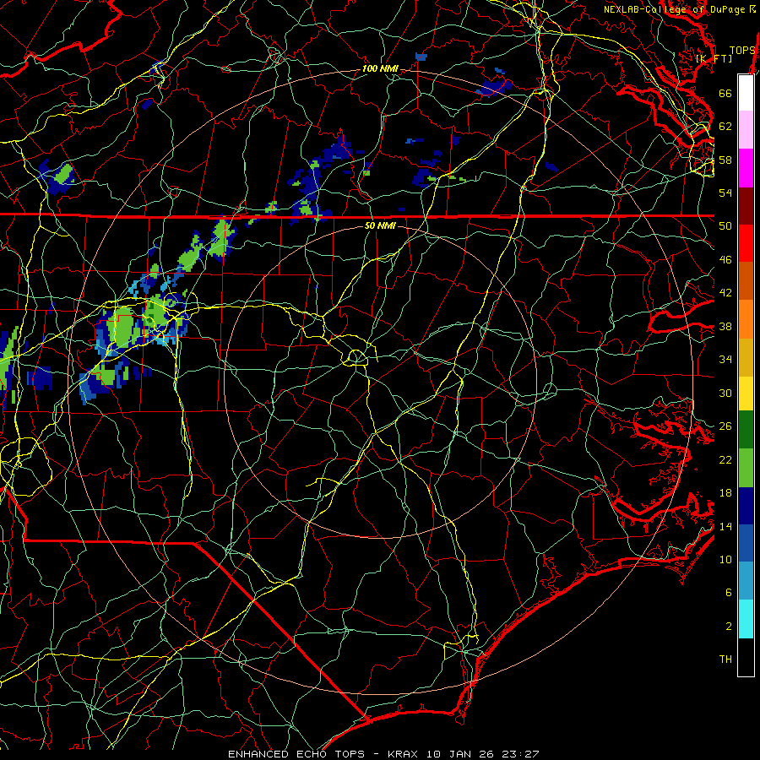
Task: Pick the cyan 2-6 kft legend swatch
Action: point(746,619)
